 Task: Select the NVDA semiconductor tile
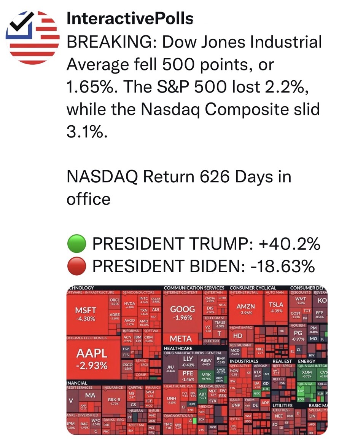click(x=130, y=305)
